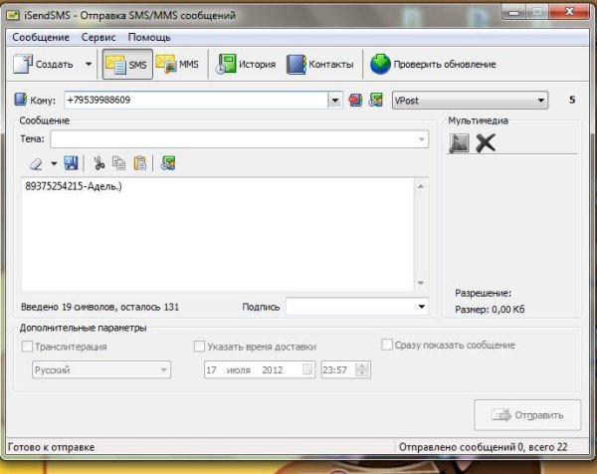
Task: Click the eraser clear message icon
Action: click(36, 164)
